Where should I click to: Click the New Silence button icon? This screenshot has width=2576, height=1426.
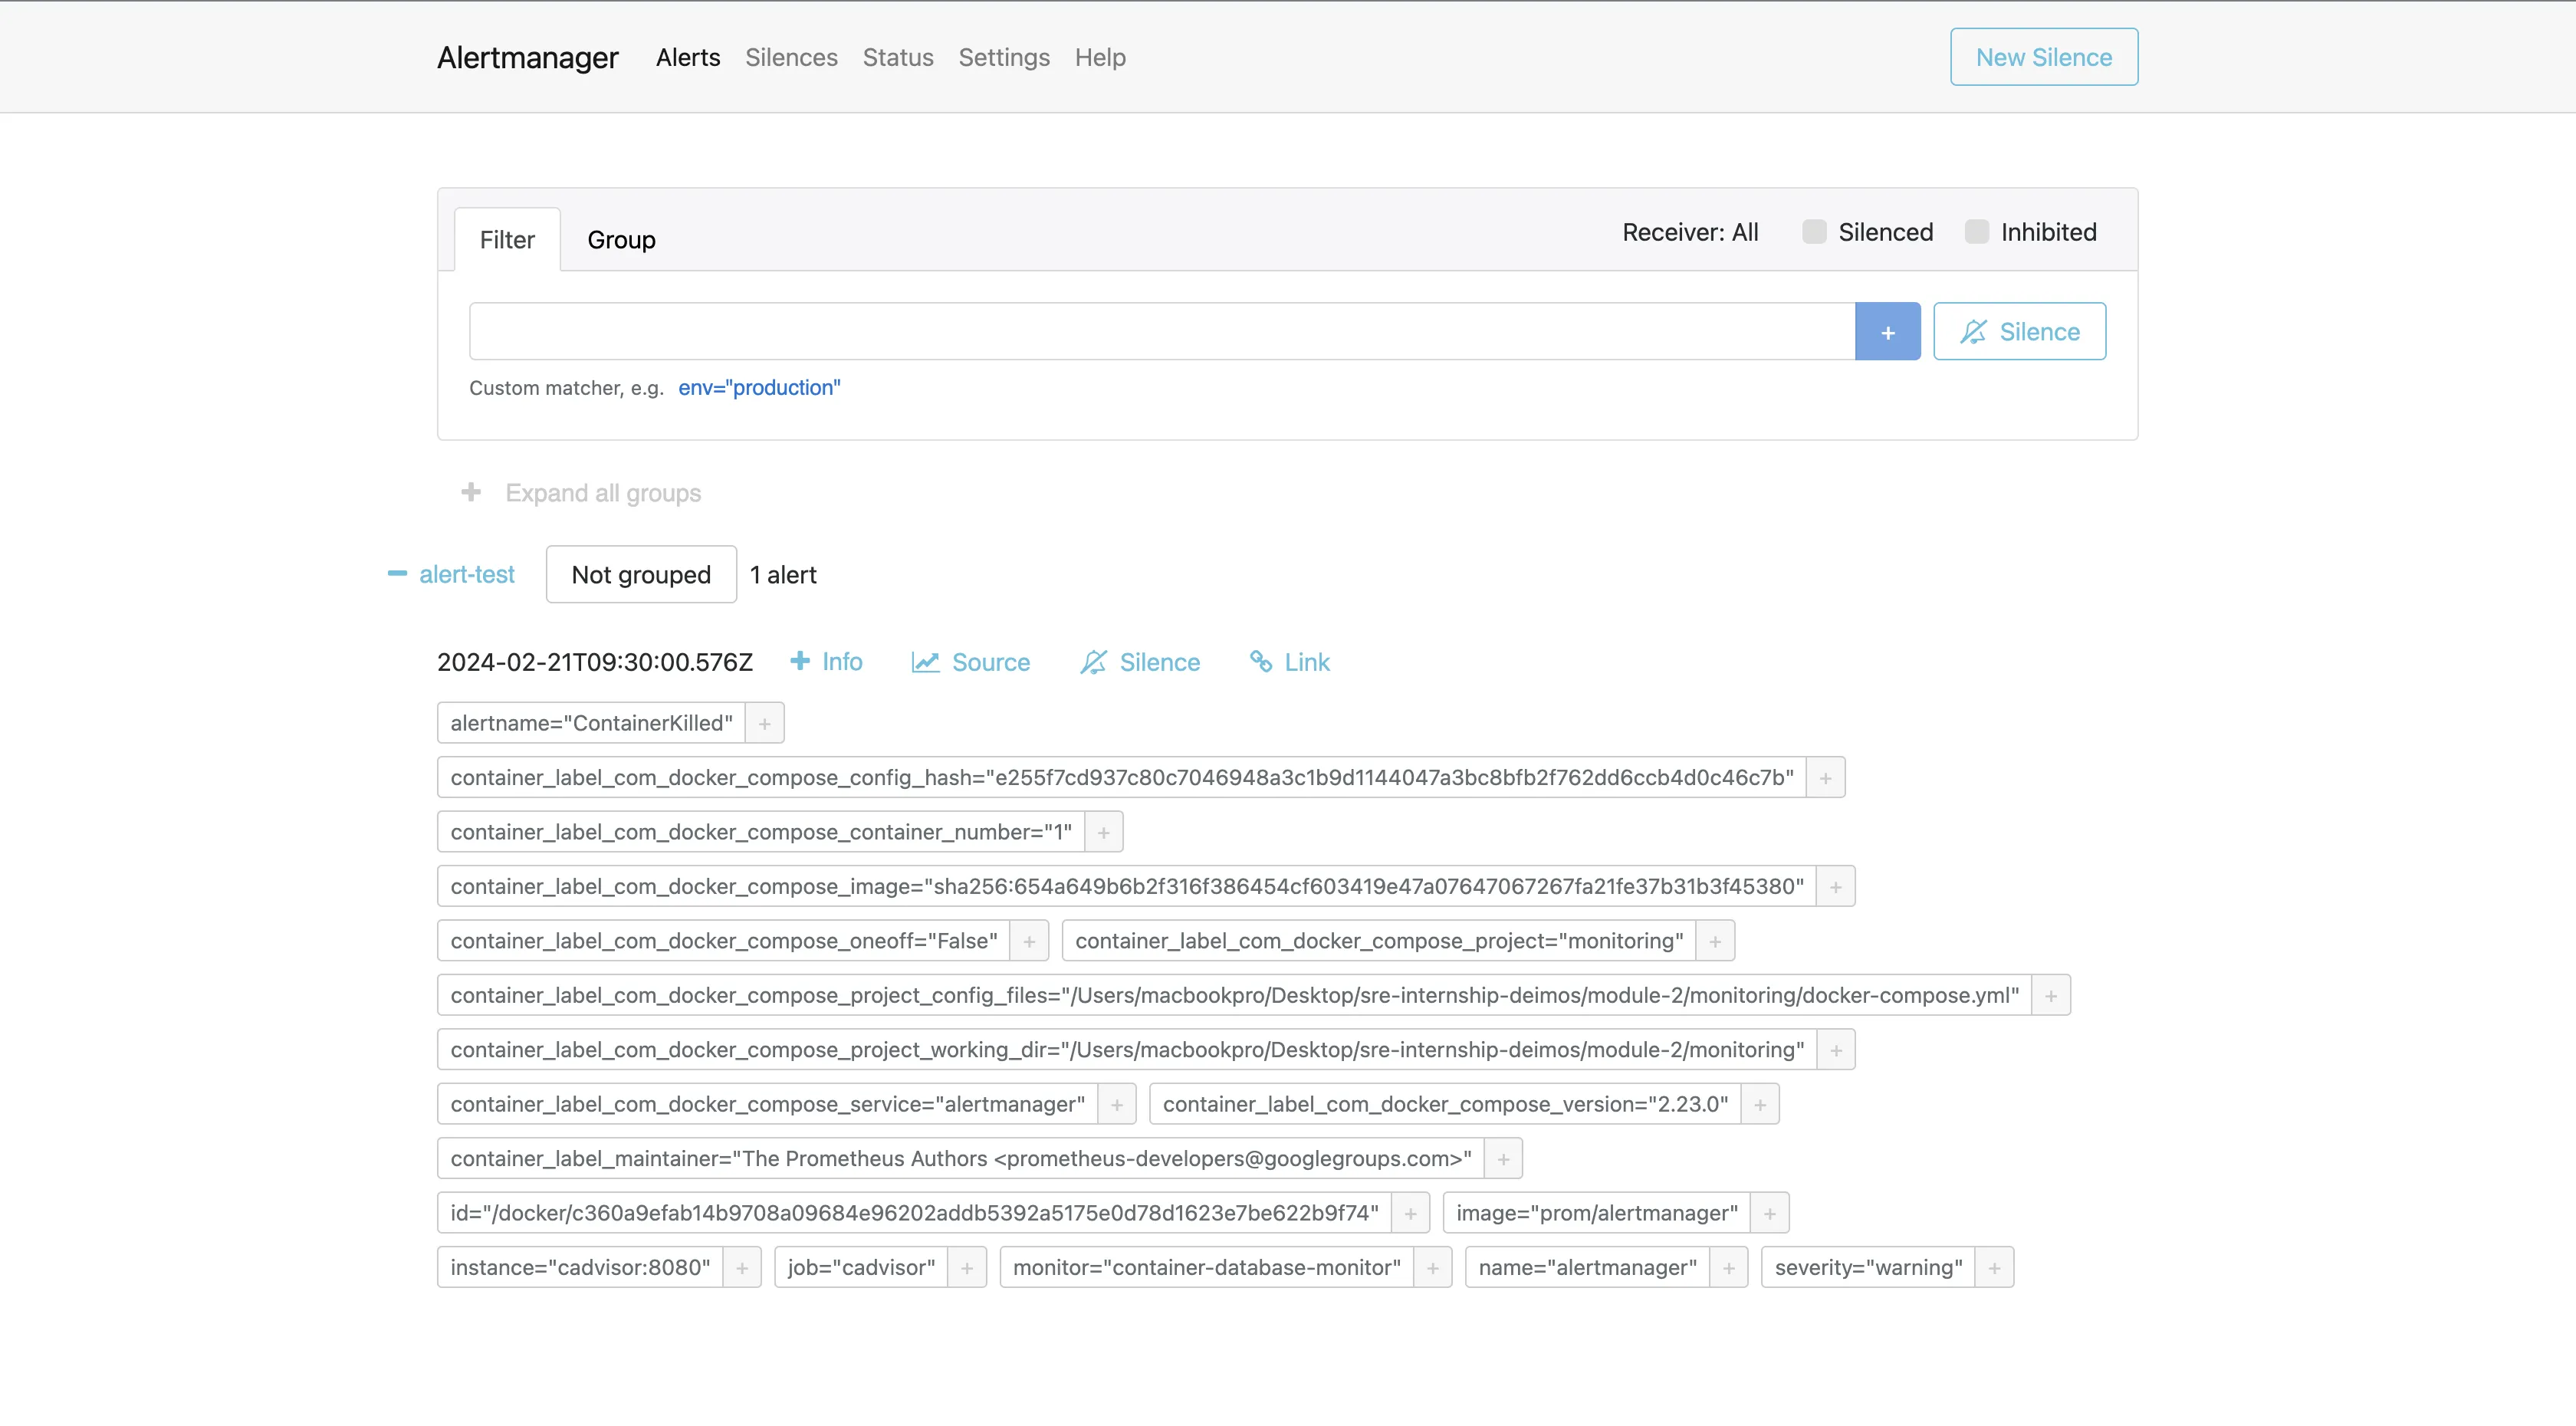click(2042, 56)
